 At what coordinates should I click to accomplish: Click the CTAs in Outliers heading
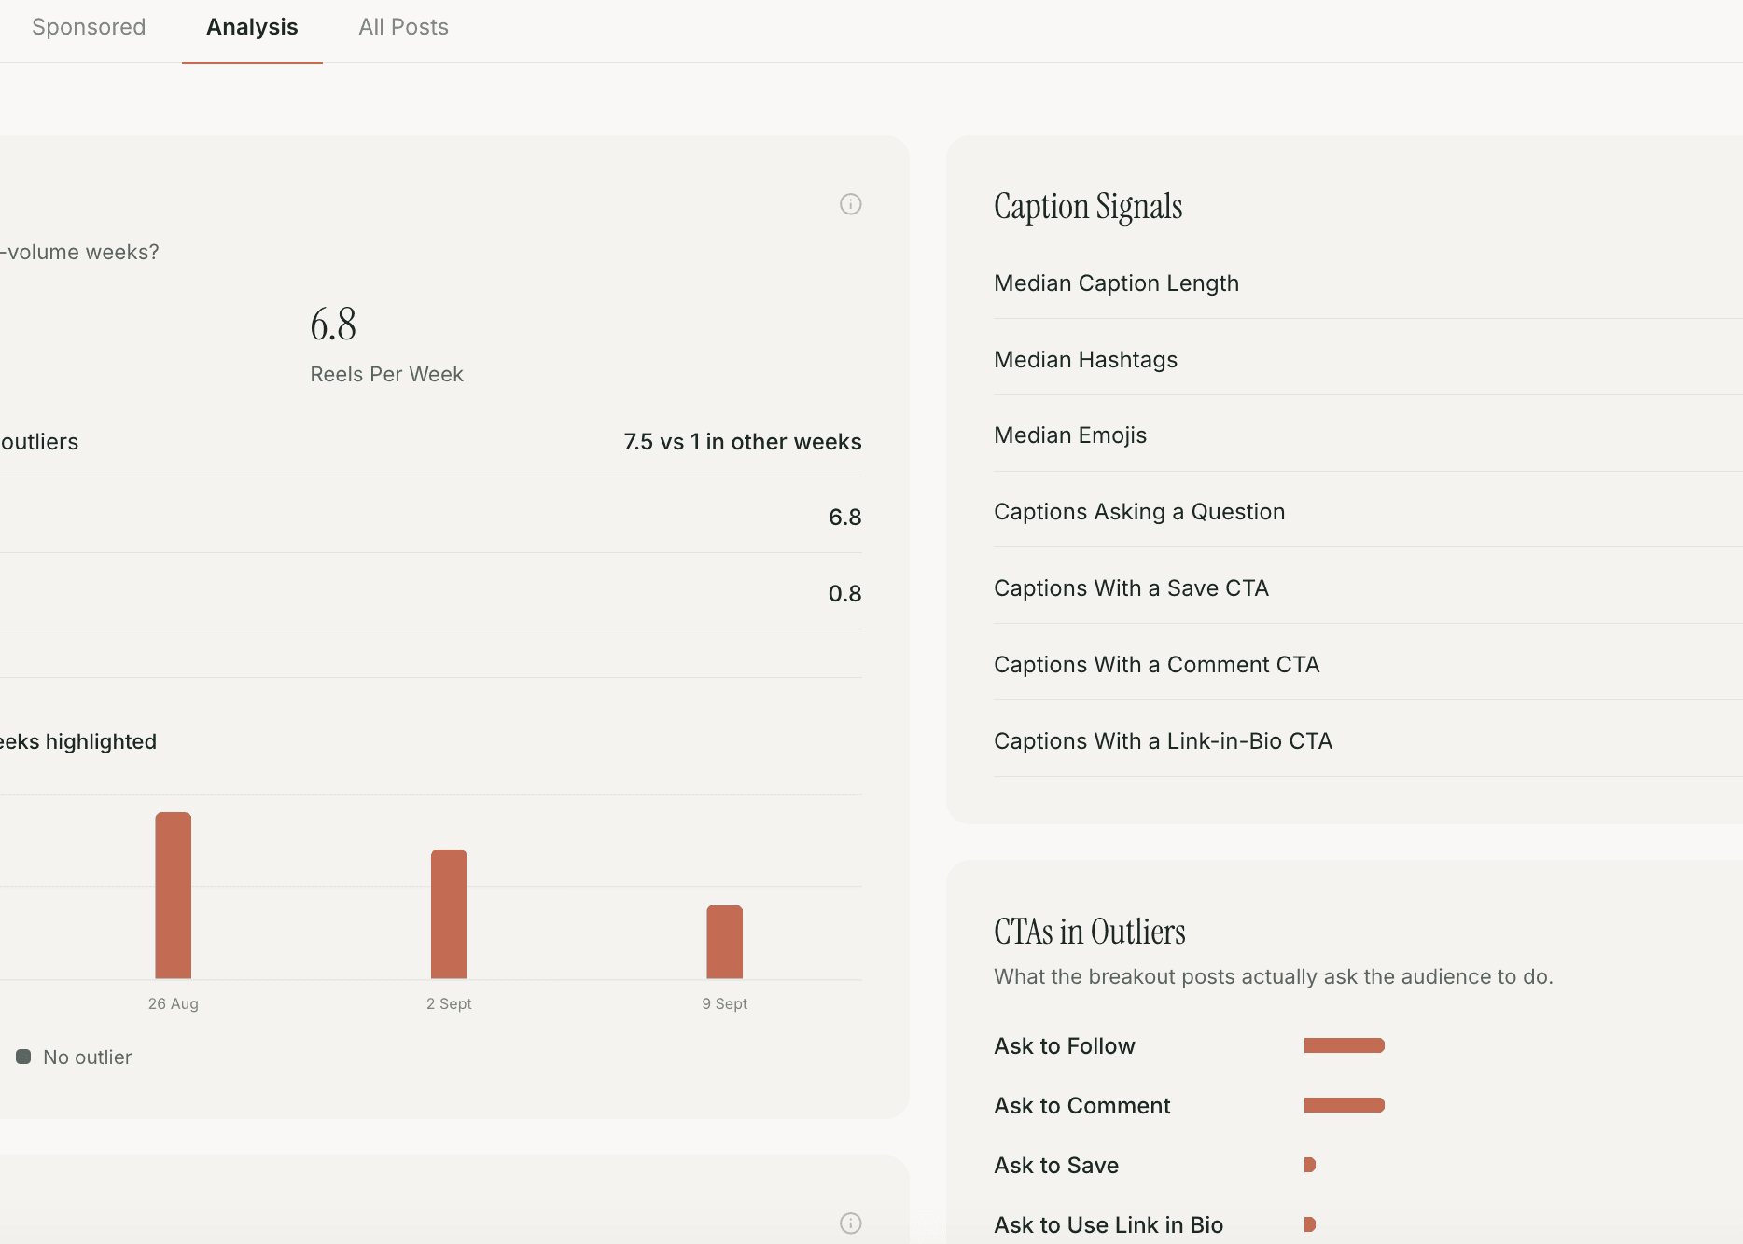coord(1090,932)
